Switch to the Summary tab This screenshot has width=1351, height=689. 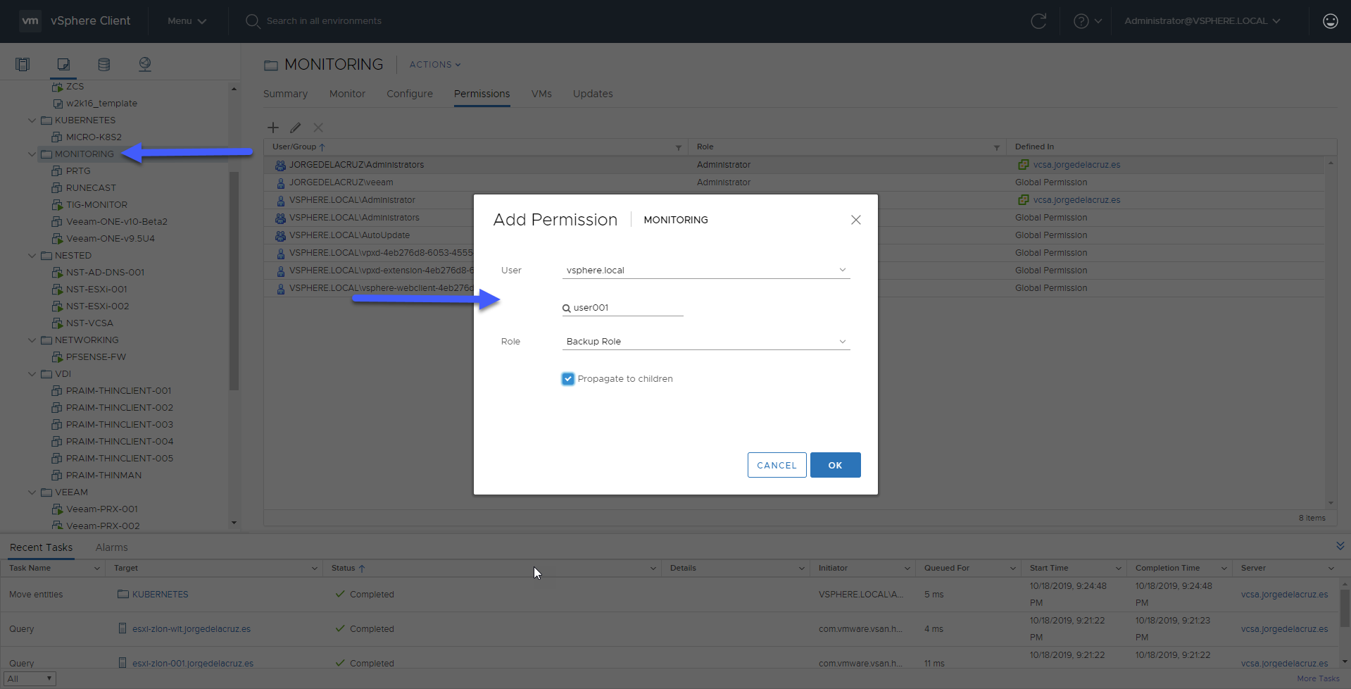click(x=285, y=94)
